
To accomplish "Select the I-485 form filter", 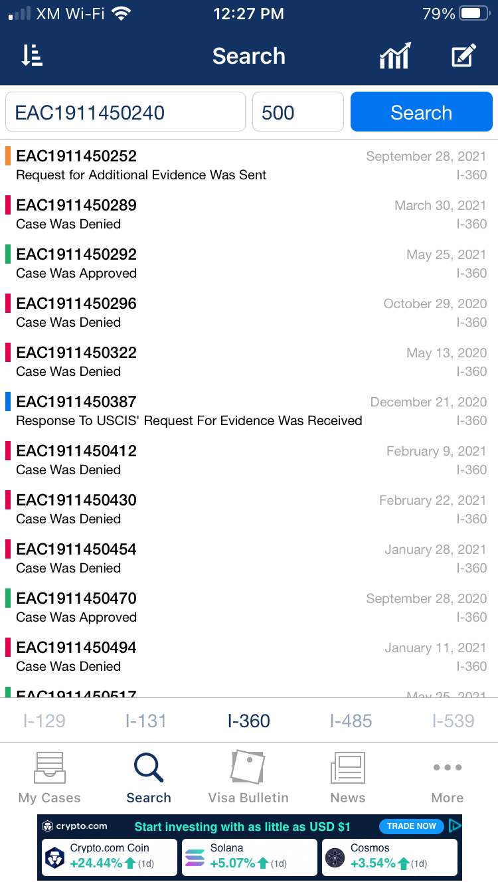I will (x=351, y=721).
